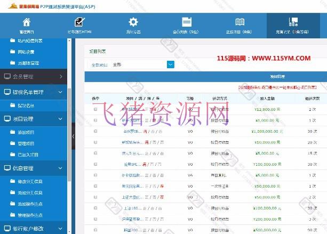Click the sidebar vertical scrollbar

(68, 133)
